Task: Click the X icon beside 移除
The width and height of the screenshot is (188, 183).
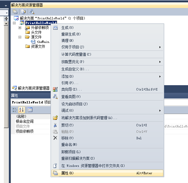Action: coord(55,138)
